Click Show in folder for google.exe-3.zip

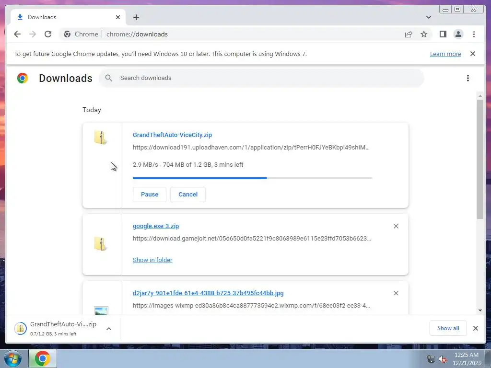point(152,260)
